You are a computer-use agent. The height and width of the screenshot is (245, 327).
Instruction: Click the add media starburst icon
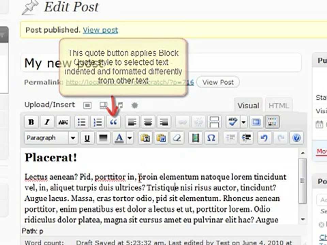click(135, 105)
